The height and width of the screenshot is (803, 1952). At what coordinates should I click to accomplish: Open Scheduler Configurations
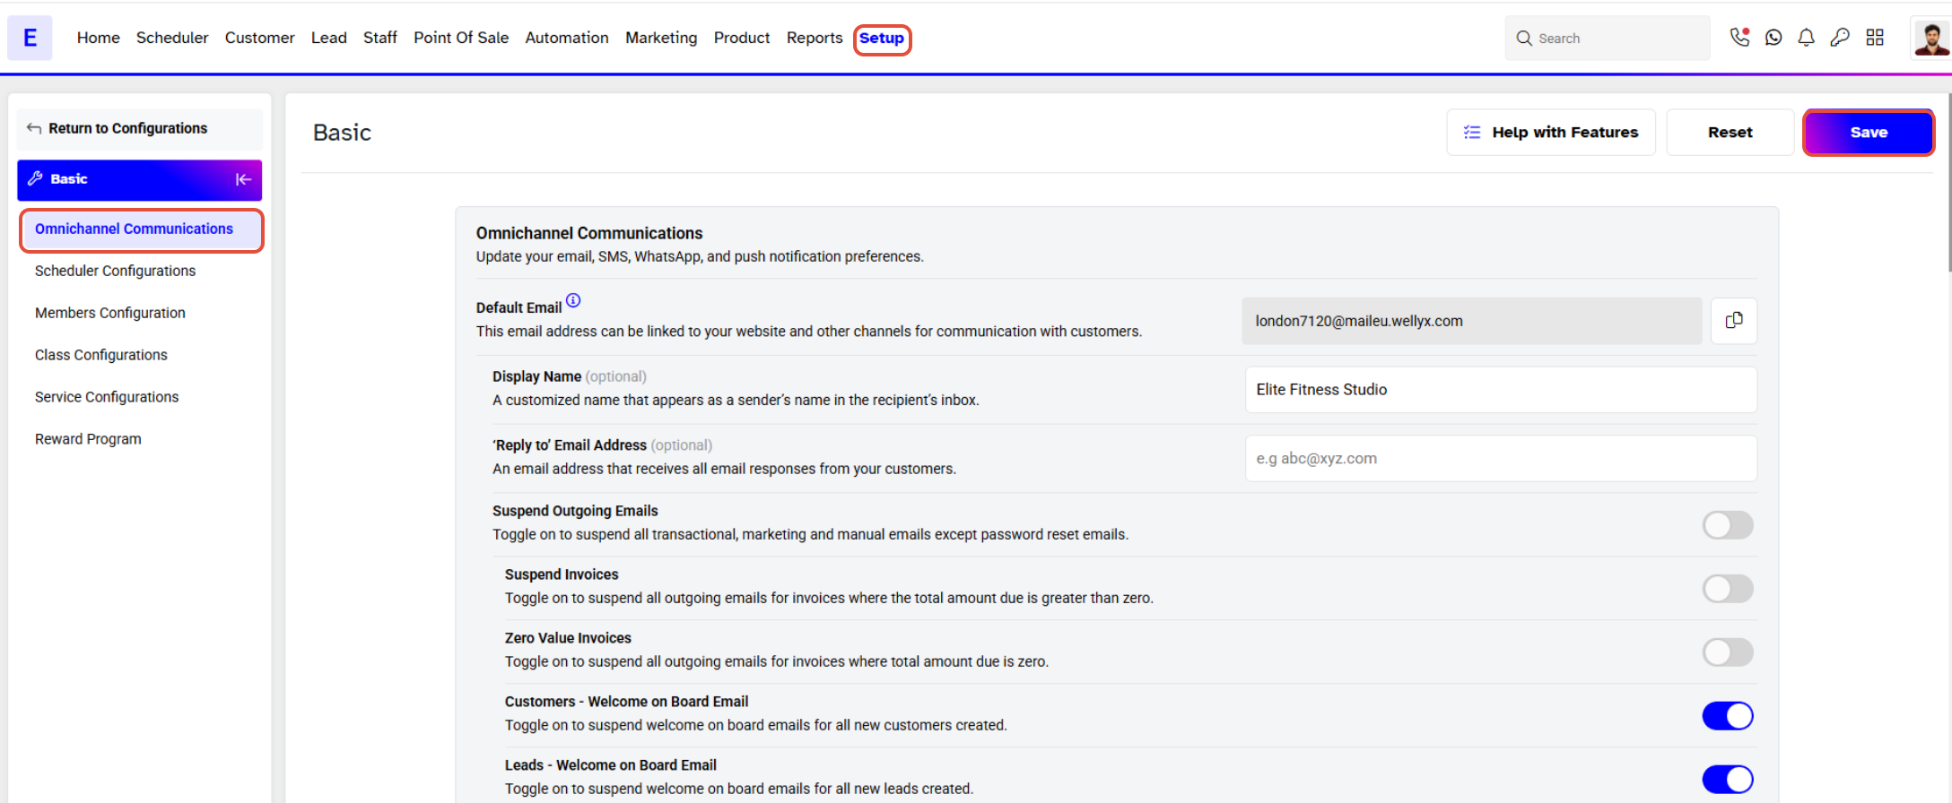[115, 271]
